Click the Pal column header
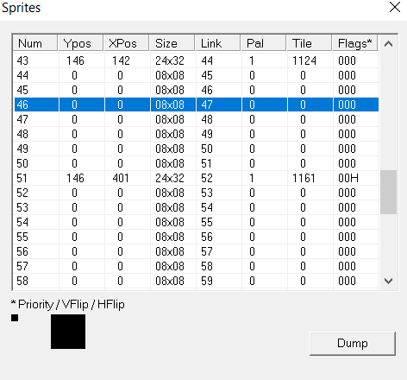 point(264,43)
